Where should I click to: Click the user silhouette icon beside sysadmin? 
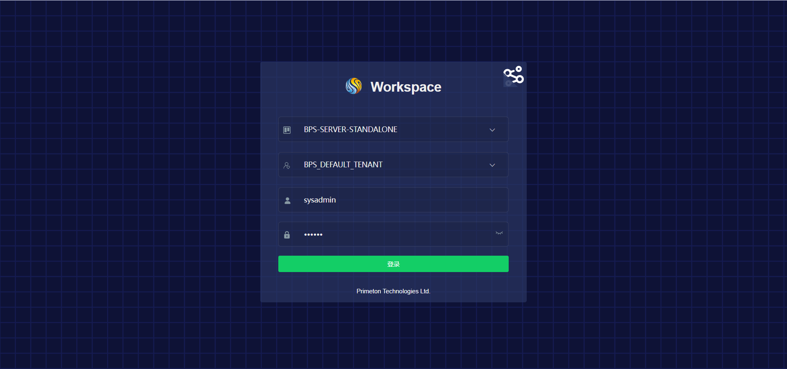[x=287, y=200]
